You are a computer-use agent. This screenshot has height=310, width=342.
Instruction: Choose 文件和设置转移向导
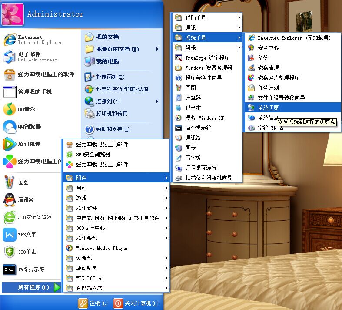point(292,98)
